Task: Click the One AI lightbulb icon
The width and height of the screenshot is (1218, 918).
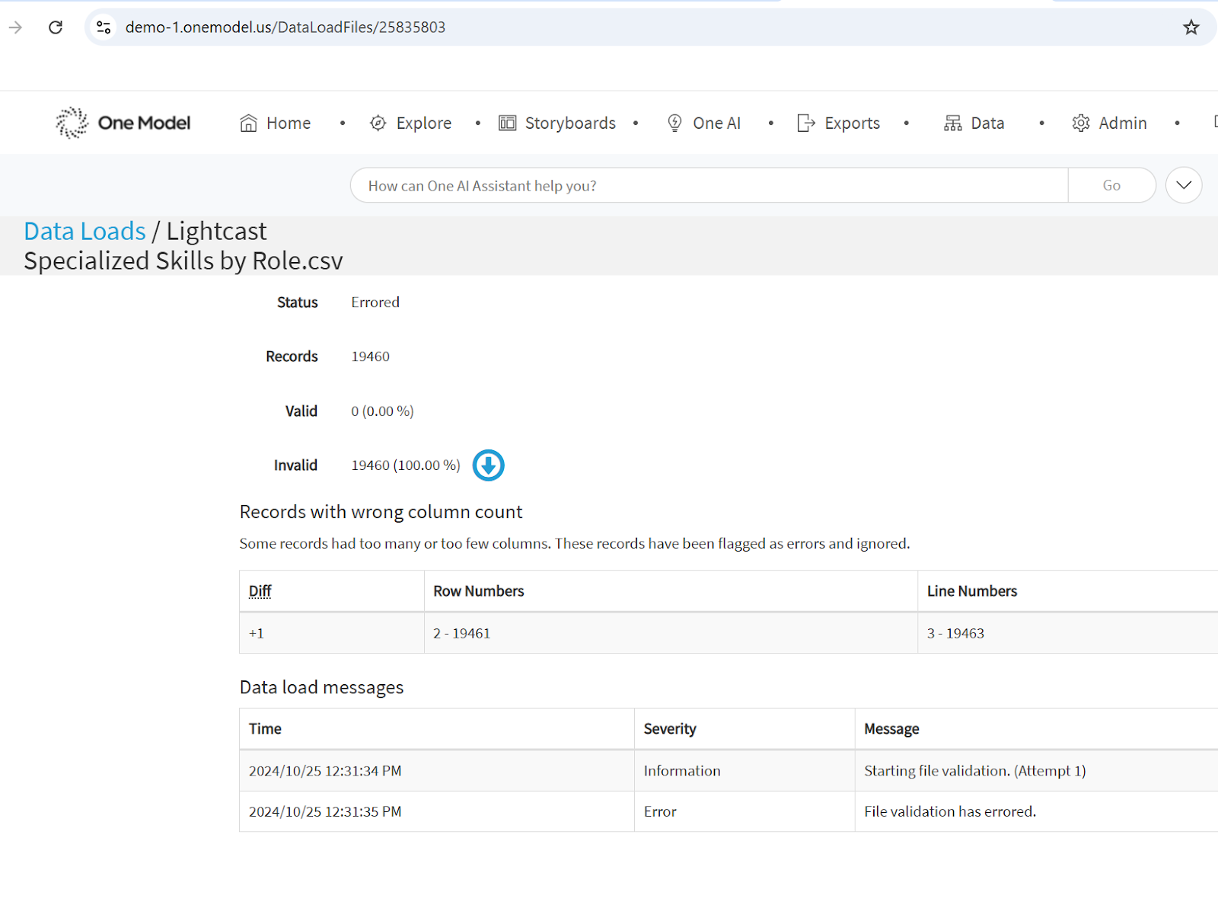Action: click(x=674, y=123)
